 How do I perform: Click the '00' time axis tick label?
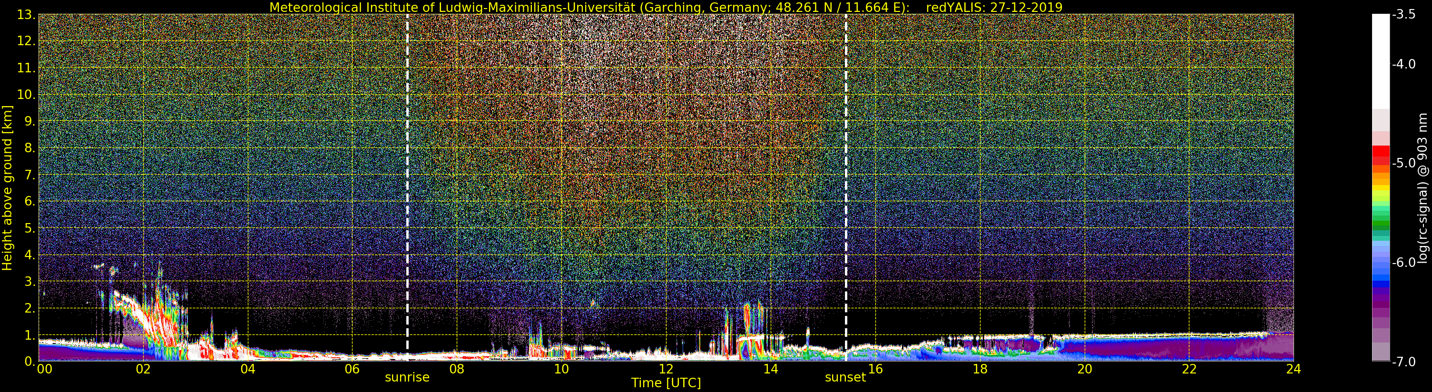pos(44,369)
